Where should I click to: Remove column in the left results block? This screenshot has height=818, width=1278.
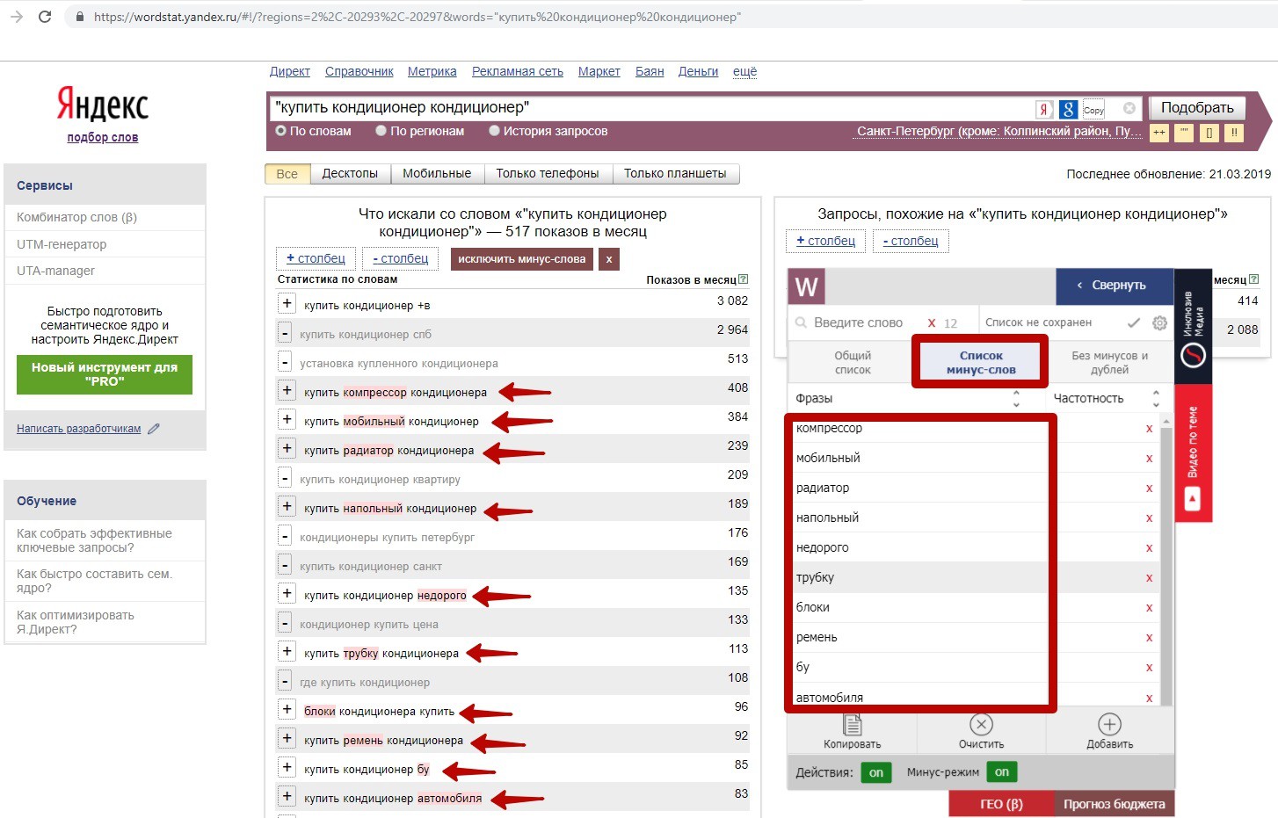coord(400,258)
